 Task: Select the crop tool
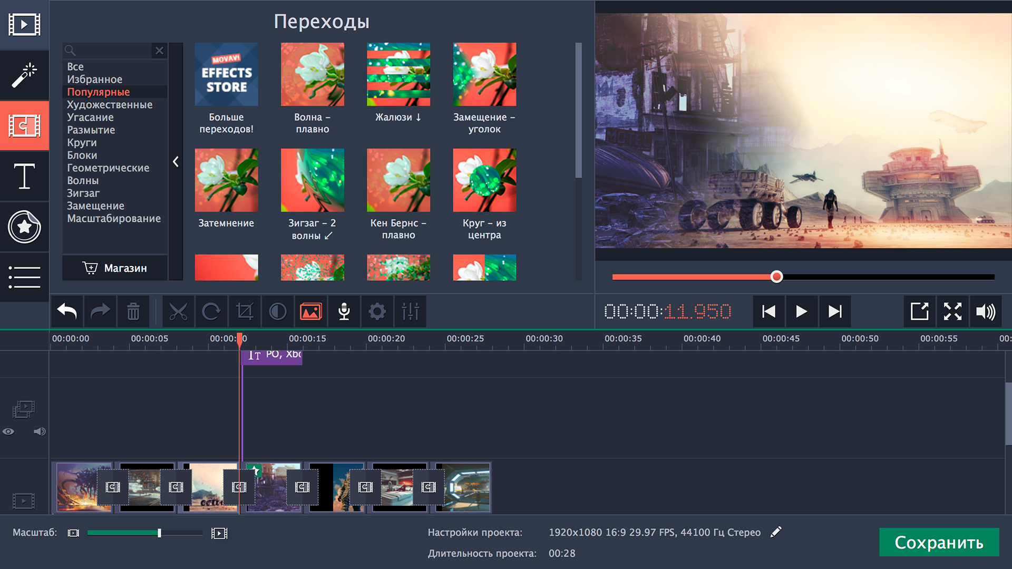[x=245, y=311]
